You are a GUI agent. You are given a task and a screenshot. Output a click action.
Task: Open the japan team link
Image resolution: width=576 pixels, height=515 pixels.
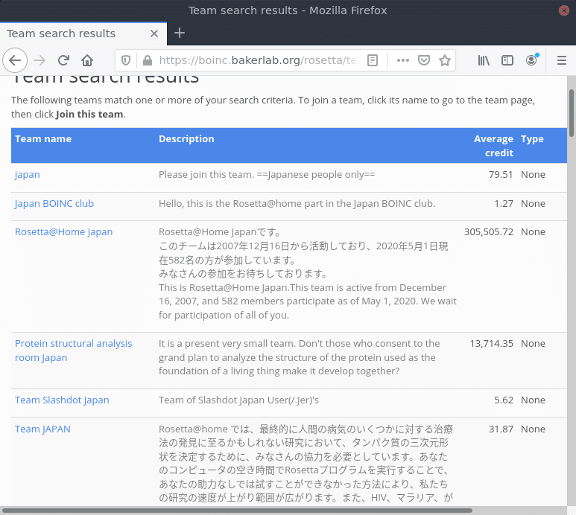coord(27,175)
